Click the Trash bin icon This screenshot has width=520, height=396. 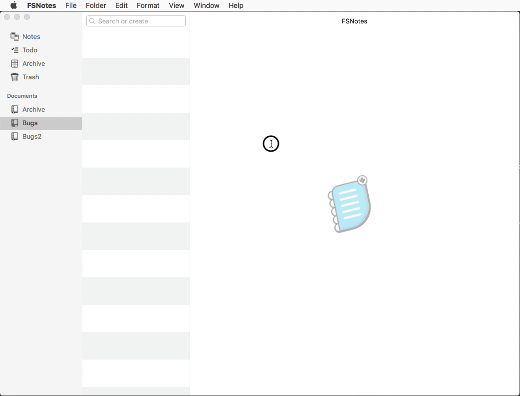[14, 77]
